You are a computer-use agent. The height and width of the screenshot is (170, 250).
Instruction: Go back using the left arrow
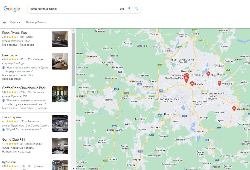pos(4,22)
